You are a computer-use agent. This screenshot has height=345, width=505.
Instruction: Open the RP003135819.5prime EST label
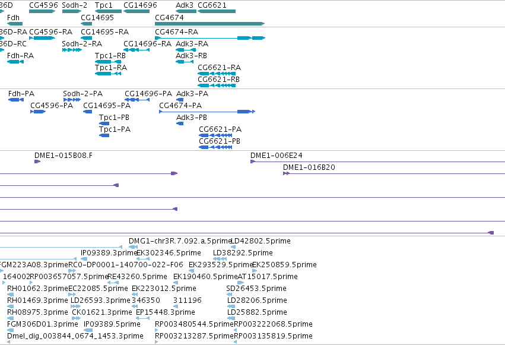[x=273, y=336]
